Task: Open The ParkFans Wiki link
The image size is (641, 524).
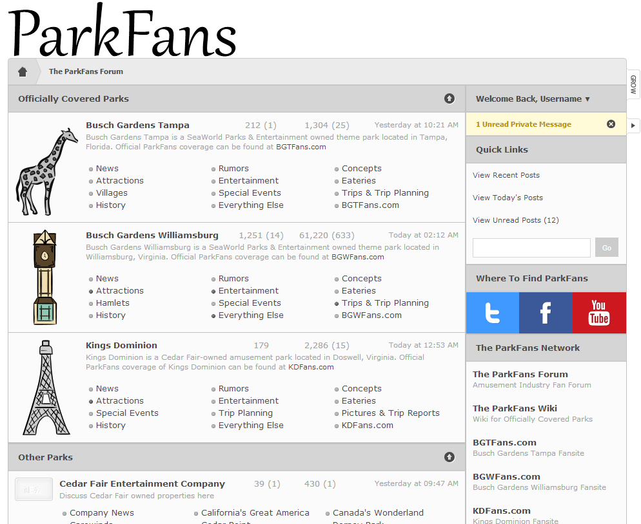Action: 515,408
